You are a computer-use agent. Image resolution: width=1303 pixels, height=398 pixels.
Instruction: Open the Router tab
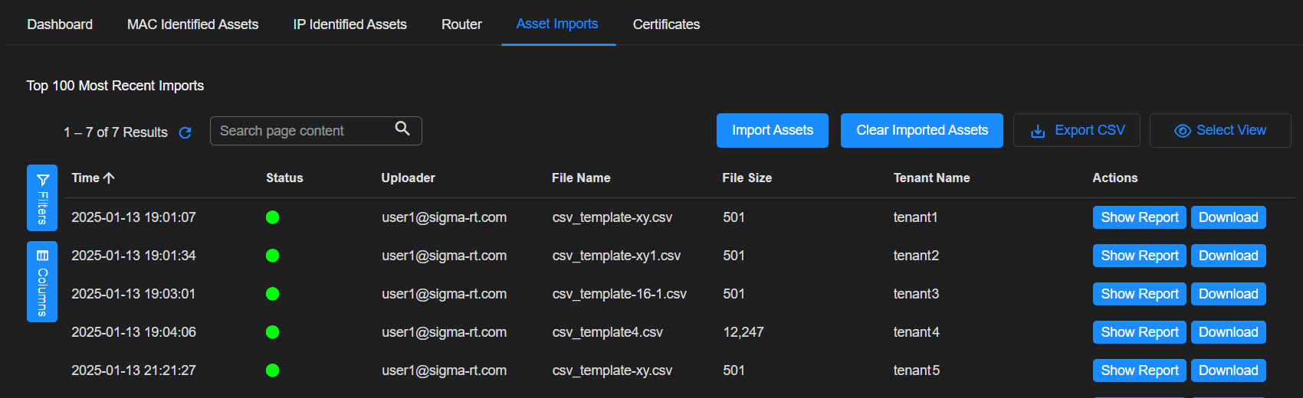(461, 24)
